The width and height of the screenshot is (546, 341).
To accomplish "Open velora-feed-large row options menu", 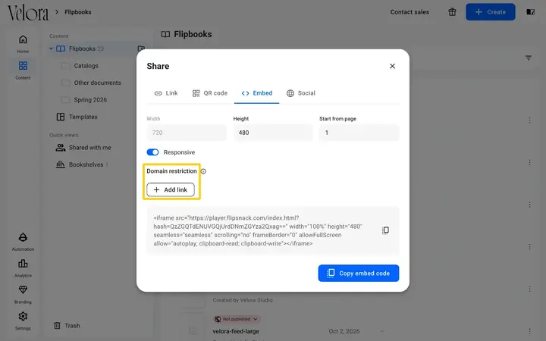I will point(529,331).
